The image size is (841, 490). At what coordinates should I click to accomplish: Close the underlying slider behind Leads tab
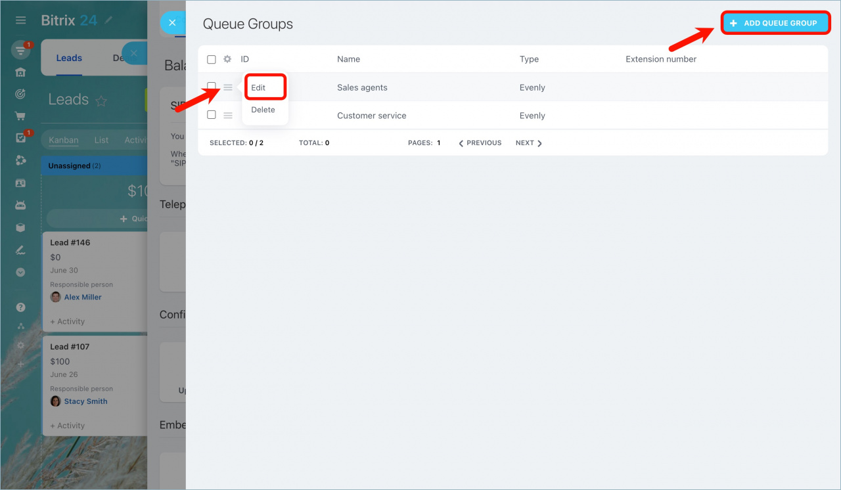[x=133, y=53]
